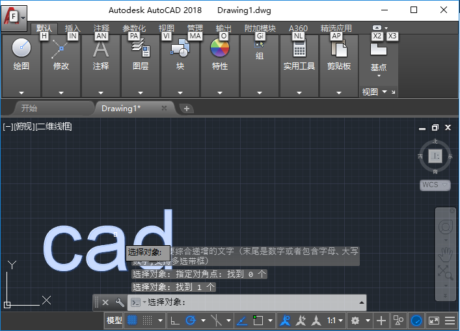Switch to the 注释 ribbon tab

point(101,28)
